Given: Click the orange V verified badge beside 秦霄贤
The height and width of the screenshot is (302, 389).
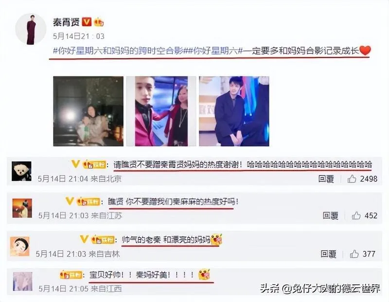Looking at the screenshot, I should pos(87,22).
